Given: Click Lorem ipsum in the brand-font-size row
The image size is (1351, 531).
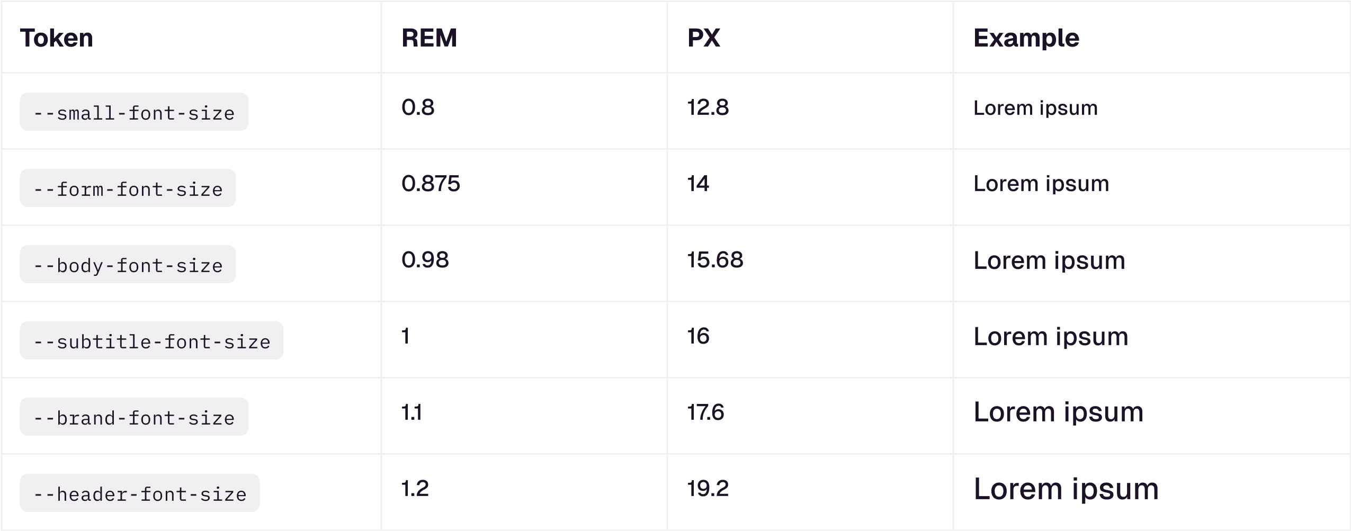Looking at the screenshot, I should [x=1058, y=412].
